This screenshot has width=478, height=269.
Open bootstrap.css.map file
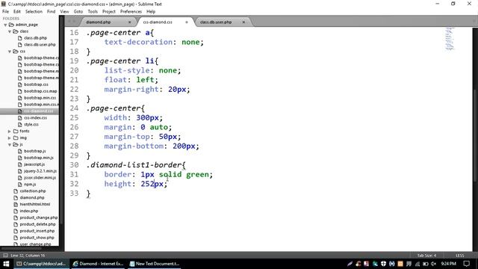[x=40, y=91]
